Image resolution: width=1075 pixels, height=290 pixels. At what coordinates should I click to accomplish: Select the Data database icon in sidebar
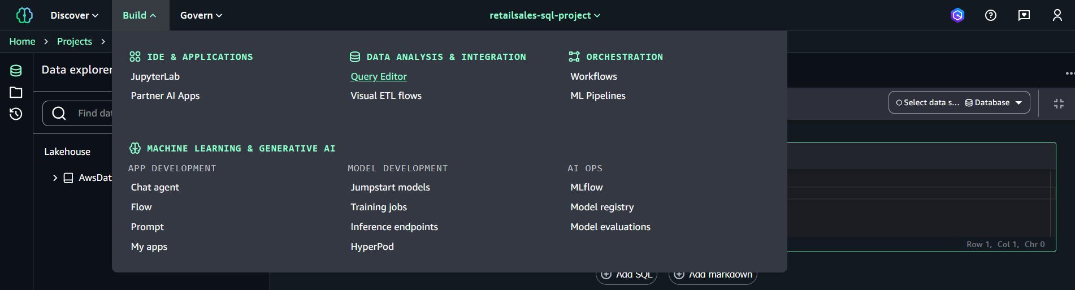[x=16, y=71]
